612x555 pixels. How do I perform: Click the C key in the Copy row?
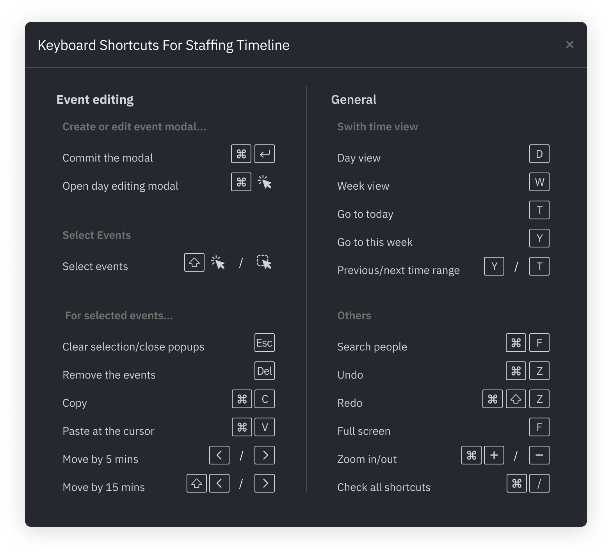tap(265, 399)
